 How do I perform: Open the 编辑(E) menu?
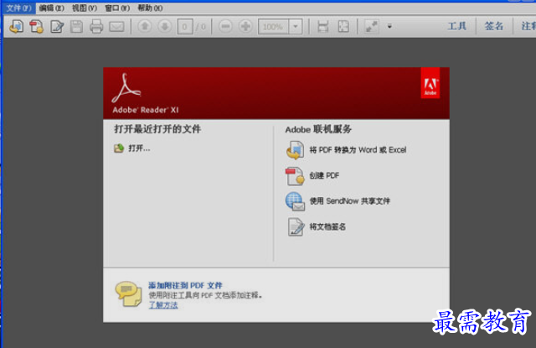coord(51,8)
